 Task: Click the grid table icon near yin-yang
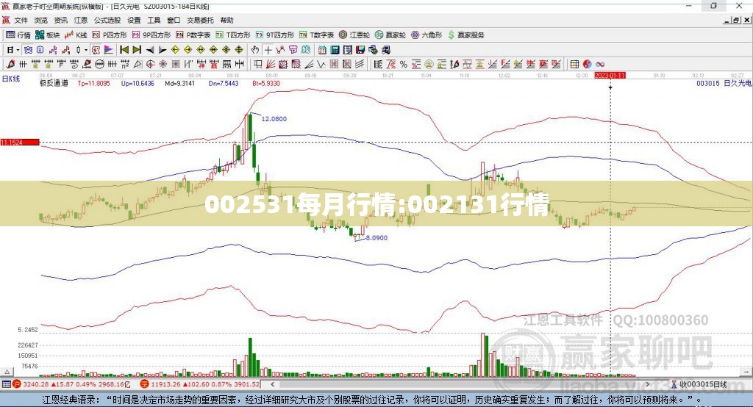(574, 64)
